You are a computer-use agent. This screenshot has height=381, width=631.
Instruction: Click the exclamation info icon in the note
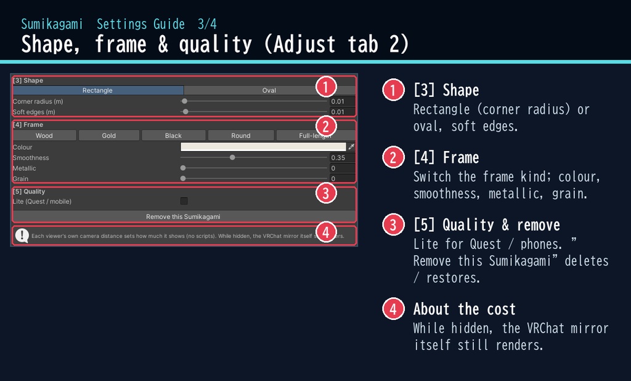[22, 236]
